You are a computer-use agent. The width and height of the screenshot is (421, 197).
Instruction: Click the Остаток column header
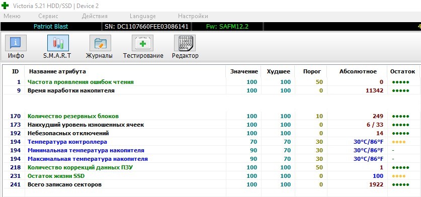[402, 71]
